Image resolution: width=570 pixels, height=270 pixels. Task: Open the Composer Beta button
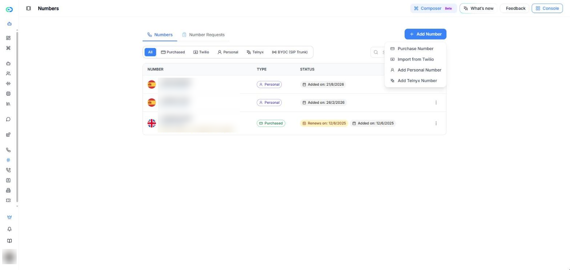433,8
